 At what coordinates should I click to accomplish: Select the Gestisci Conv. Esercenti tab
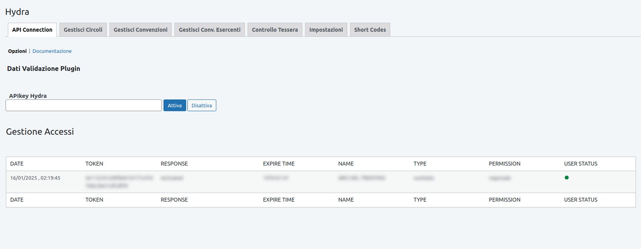coord(210,30)
